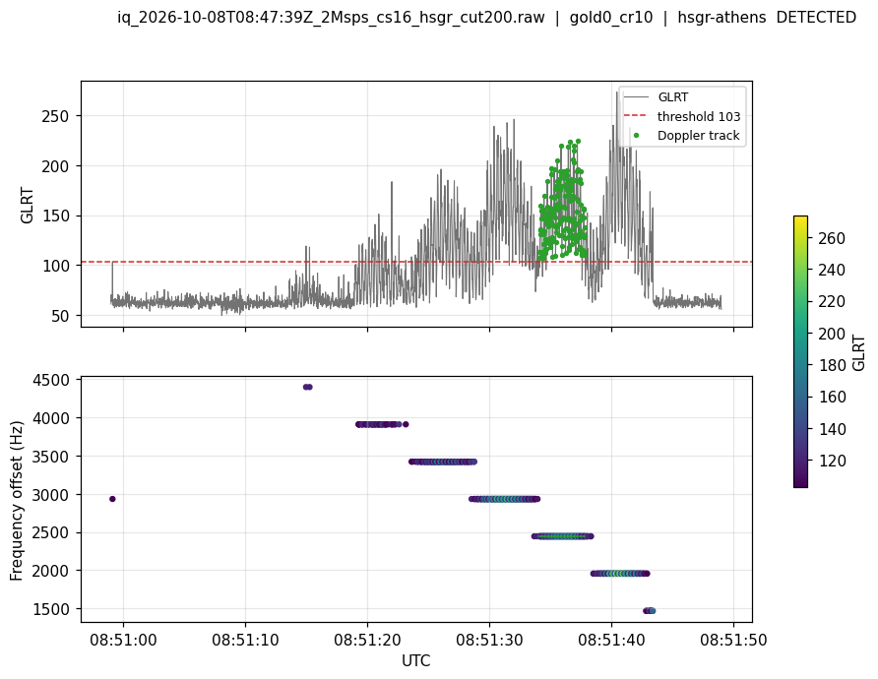
Task: Click the 240 colorbar tick label
Action: coord(832,271)
